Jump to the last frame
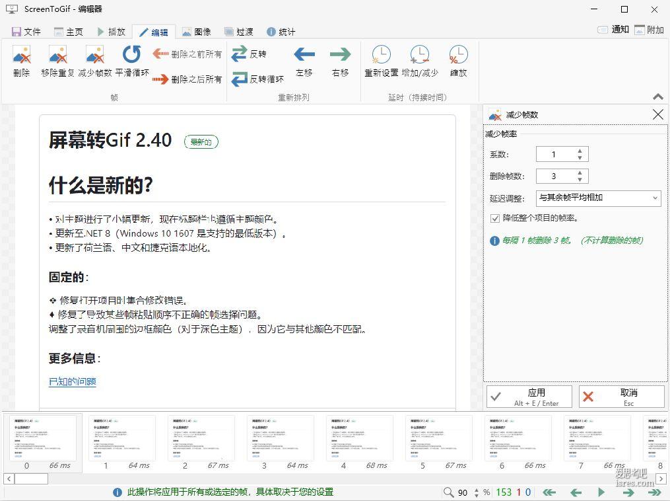Image resolution: width=670 pixels, height=501 pixels. pyautogui.click(x=654, y=492)
